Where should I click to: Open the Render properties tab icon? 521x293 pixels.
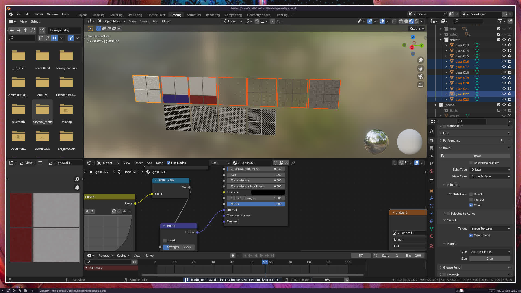tap(431, 141)
